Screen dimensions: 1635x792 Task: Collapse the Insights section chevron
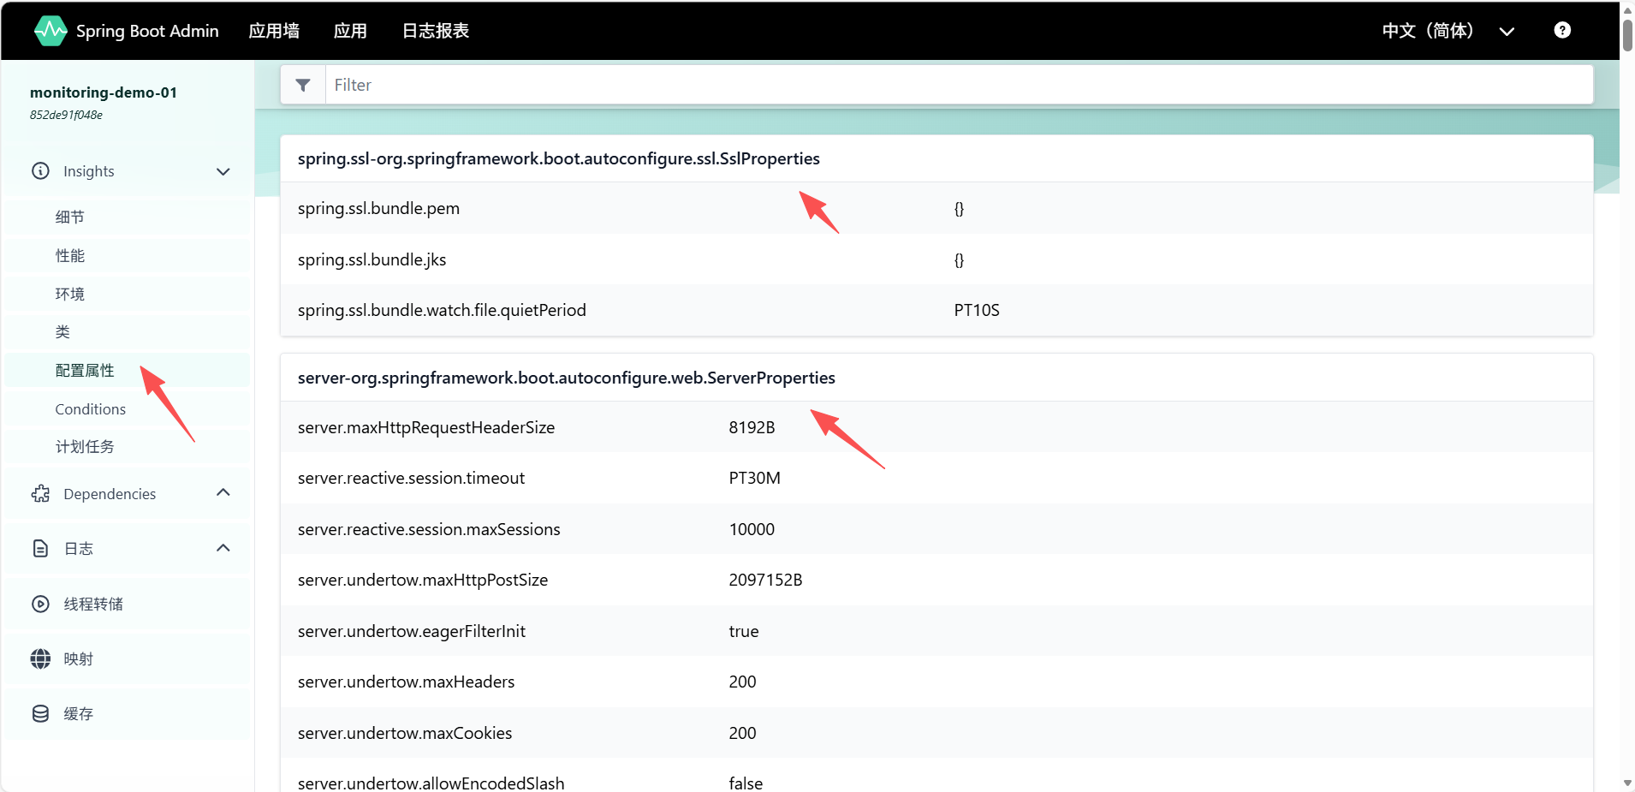click(x=223, y=171)
